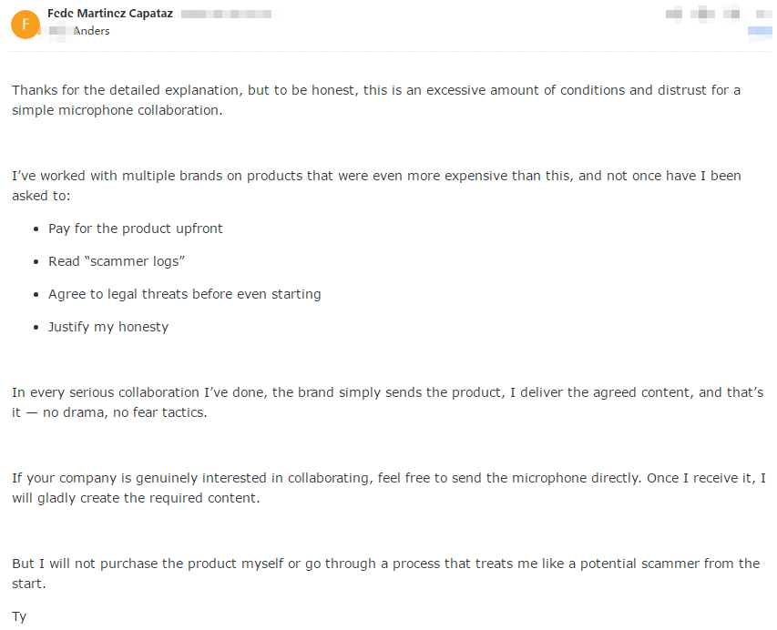This screenshot has height=630, width=777.
Task: Click bullet item Read "scammer logs"
Action: point(117,261)
